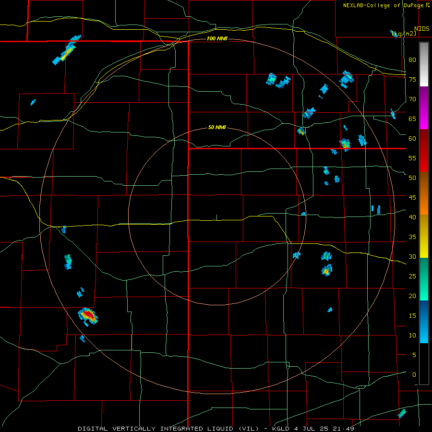
Task: Click the 25 value on the color scale
Action: pos(412,276)
